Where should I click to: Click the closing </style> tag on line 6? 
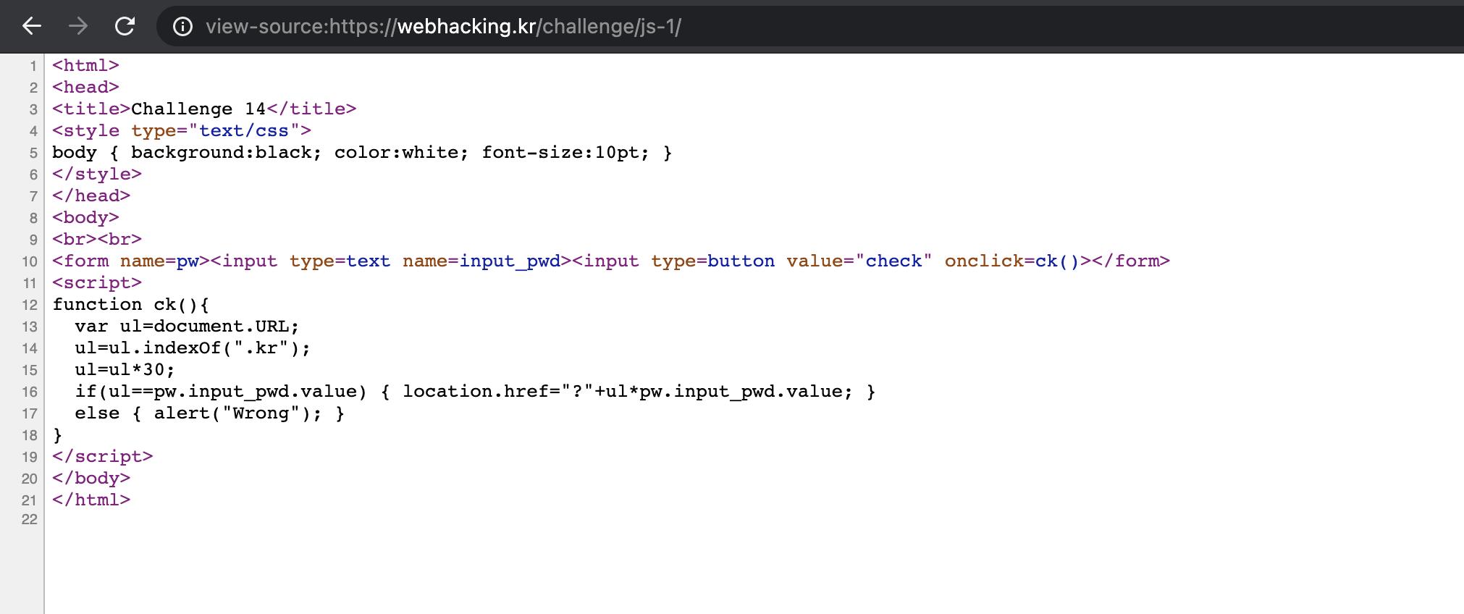[x=97, y=174]
